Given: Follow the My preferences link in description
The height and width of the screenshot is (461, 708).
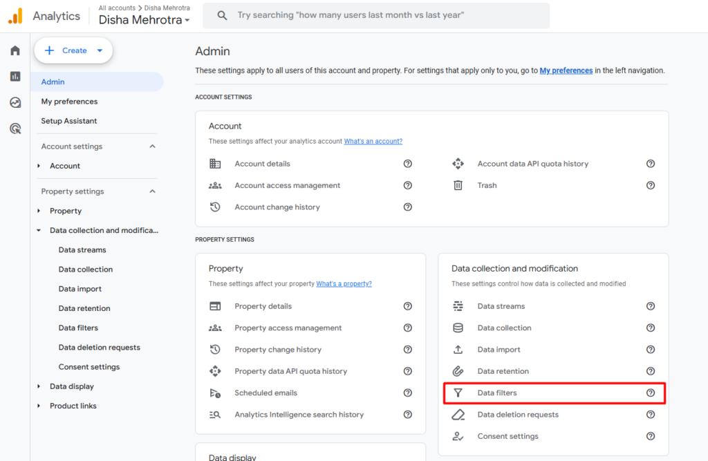Looking at the screenshot, I should [x=566, y=70].
